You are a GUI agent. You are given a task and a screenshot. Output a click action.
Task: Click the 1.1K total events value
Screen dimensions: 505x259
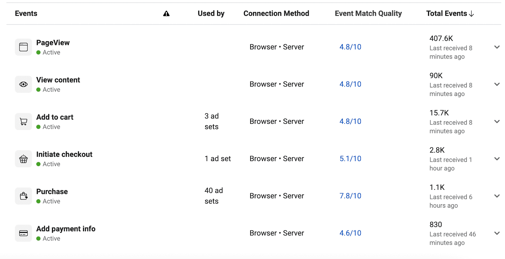(x=437, y=187)
